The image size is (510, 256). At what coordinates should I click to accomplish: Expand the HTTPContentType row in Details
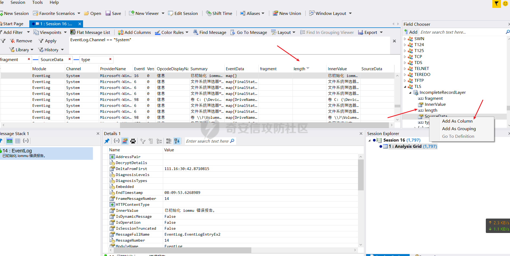[x=112, y=204]
